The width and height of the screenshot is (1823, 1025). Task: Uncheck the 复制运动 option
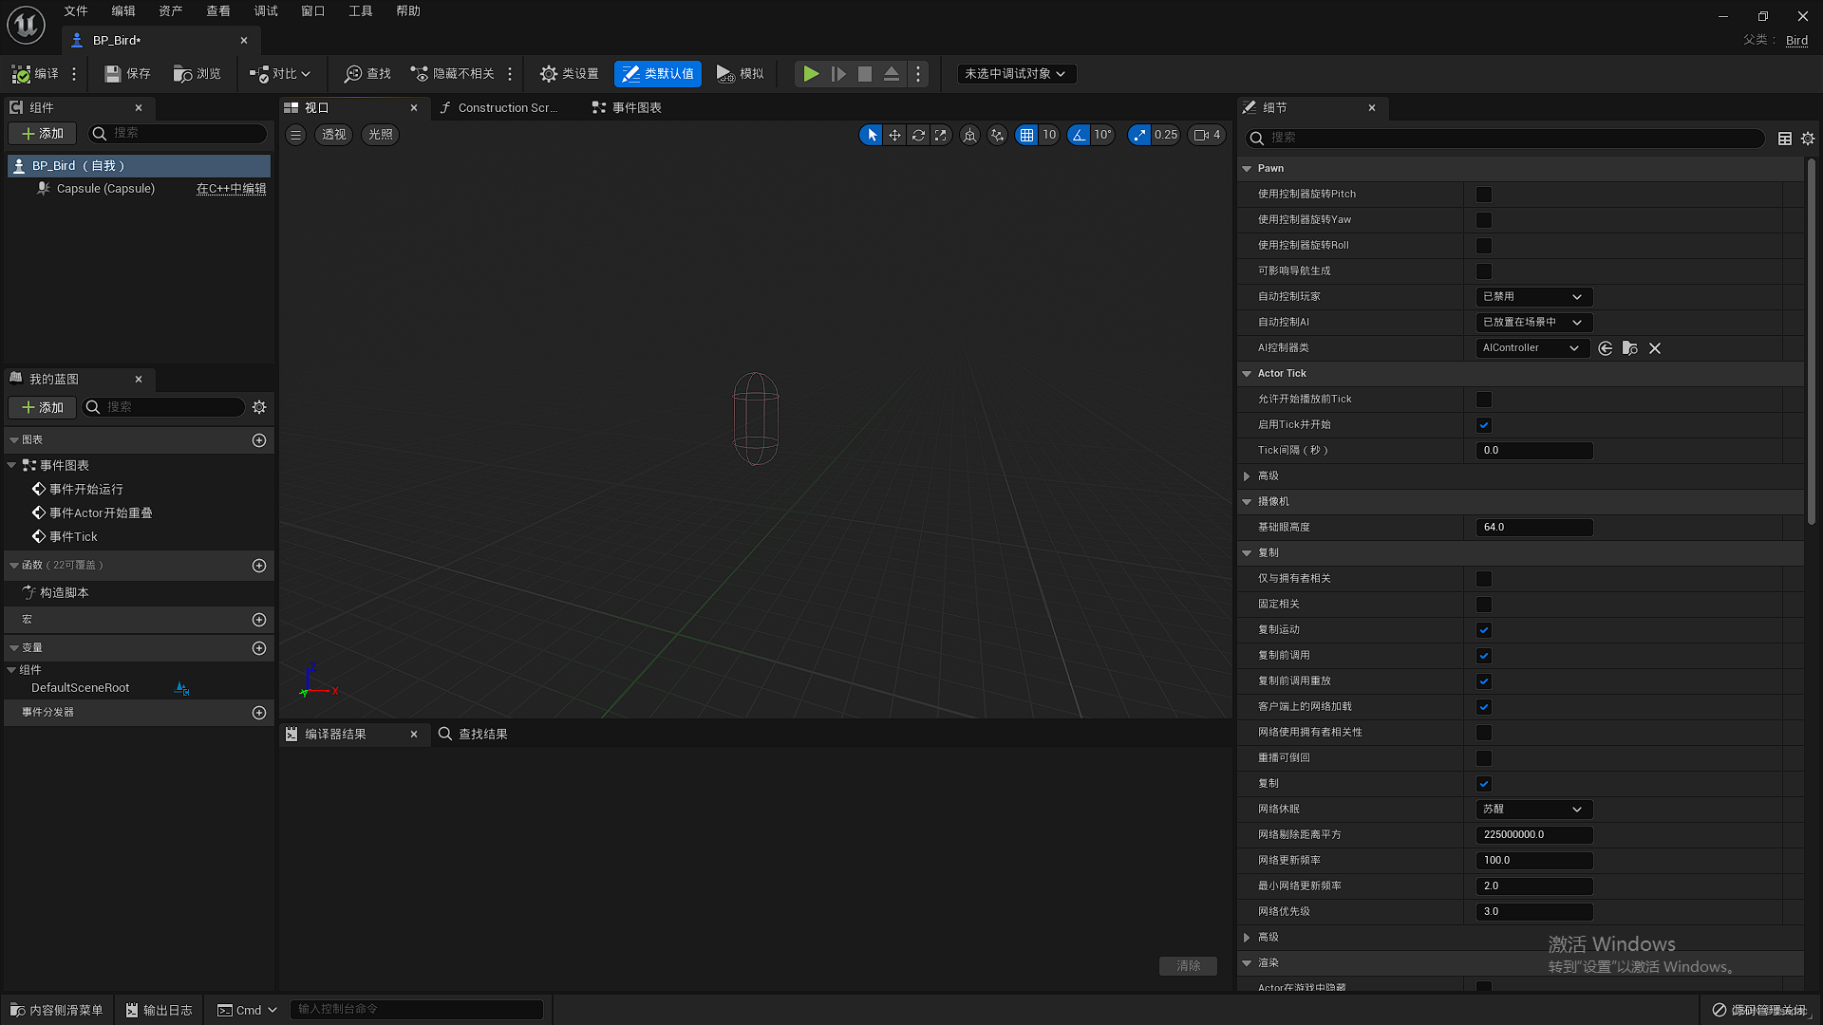1483,629
